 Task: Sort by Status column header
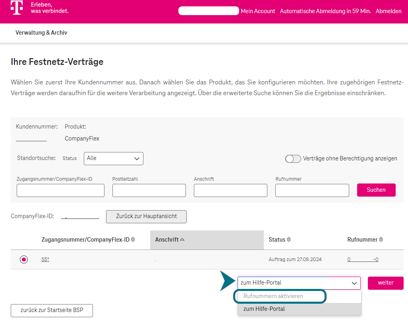[279, 240]
